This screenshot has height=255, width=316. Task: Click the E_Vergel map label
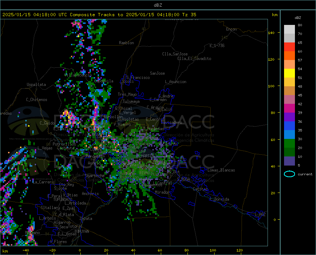tap(127, 113)
